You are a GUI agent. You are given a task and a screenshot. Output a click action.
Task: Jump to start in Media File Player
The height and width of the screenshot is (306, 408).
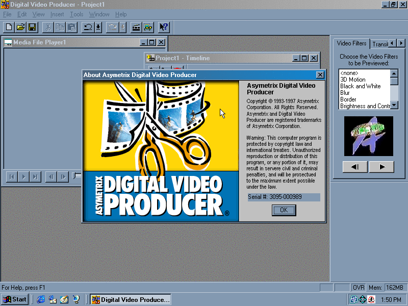[12, 177]
